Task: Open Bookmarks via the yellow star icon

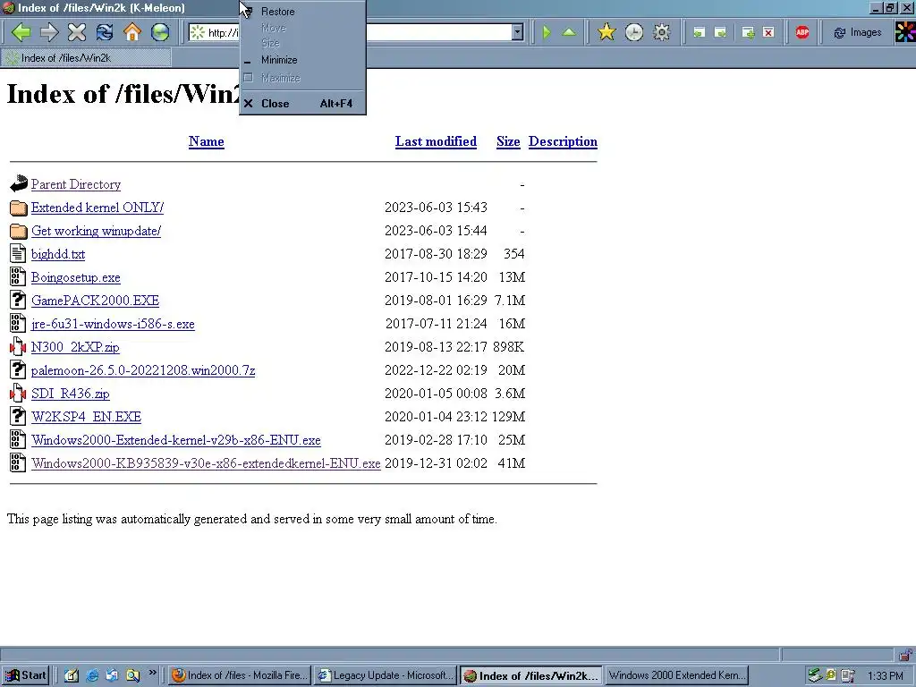Action: tap(606, 32)
